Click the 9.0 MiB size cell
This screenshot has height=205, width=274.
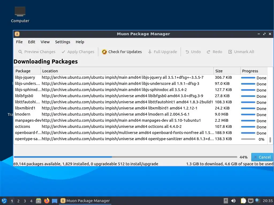point(221,114)
